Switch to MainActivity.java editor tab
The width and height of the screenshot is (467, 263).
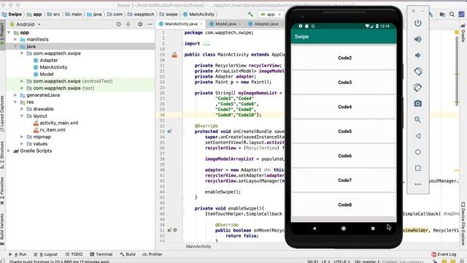[x=181, y=24]
